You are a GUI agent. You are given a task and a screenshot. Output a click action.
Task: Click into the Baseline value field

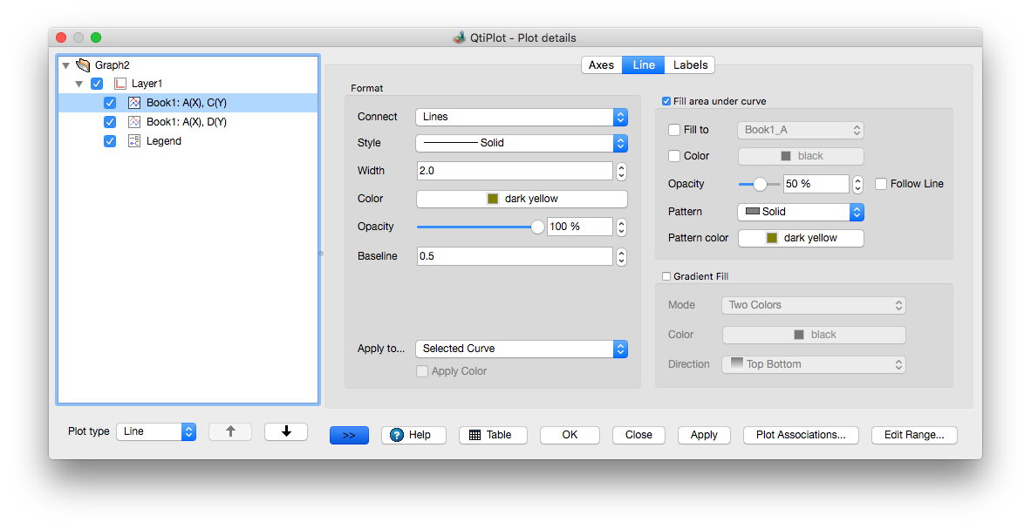click(514, 256)
